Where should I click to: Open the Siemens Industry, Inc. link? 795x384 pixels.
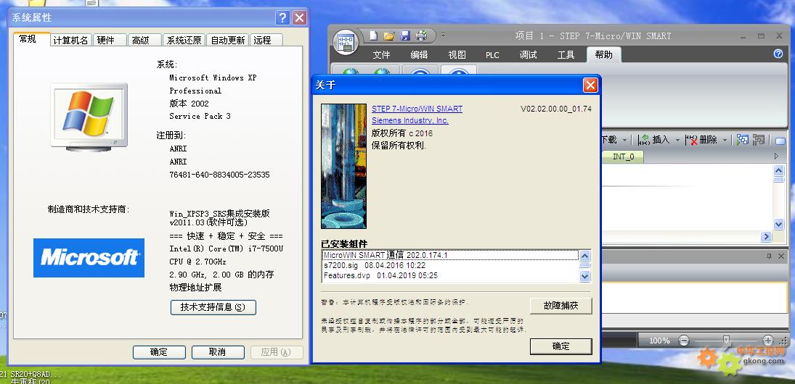[410, 120]
